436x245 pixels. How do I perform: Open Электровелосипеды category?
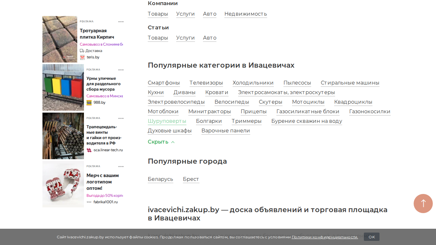[x=176, y=102]
